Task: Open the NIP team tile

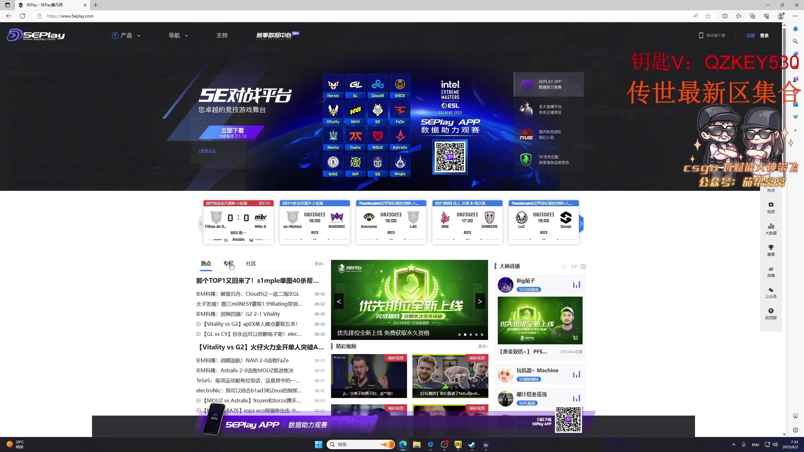Action: pos(356,165)
